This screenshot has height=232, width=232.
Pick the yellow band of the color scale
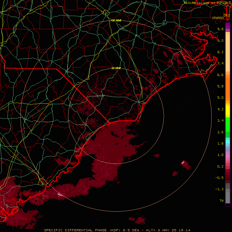pos(228,110)
